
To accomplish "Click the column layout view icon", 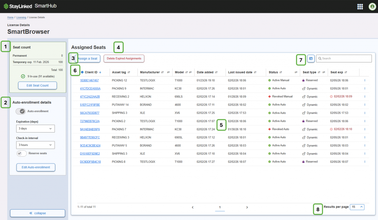I will (311, 58).
